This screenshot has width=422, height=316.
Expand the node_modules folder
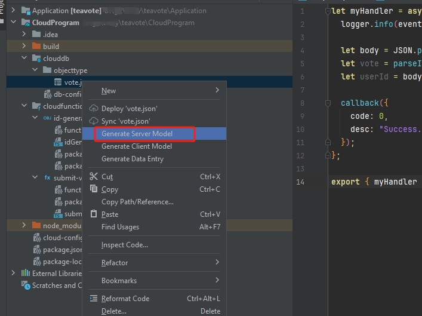click(24, 225)
